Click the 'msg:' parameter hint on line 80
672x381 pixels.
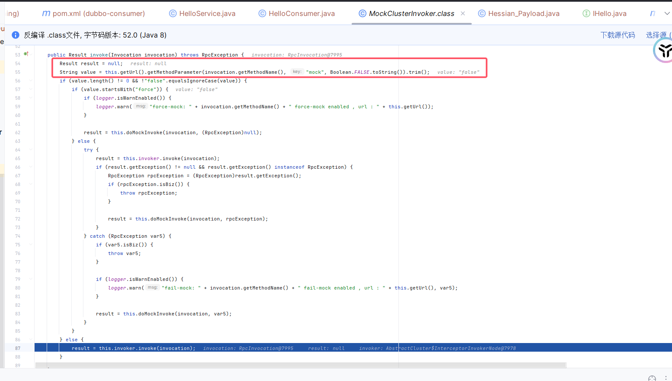point(153,287)
